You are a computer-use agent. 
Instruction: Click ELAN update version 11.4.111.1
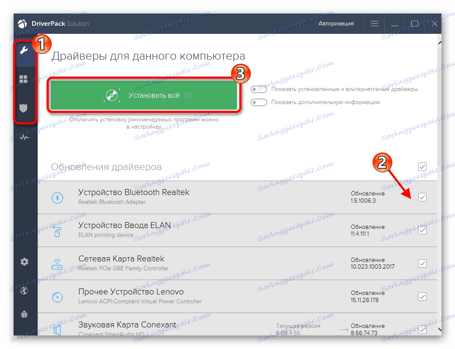pos(360,234)
